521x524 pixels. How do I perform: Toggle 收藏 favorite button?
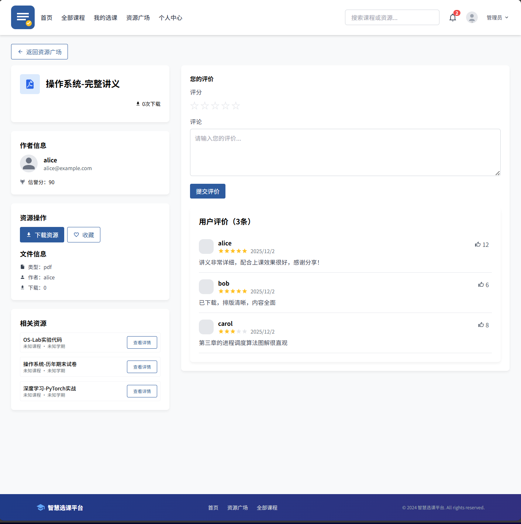point(84,235)
